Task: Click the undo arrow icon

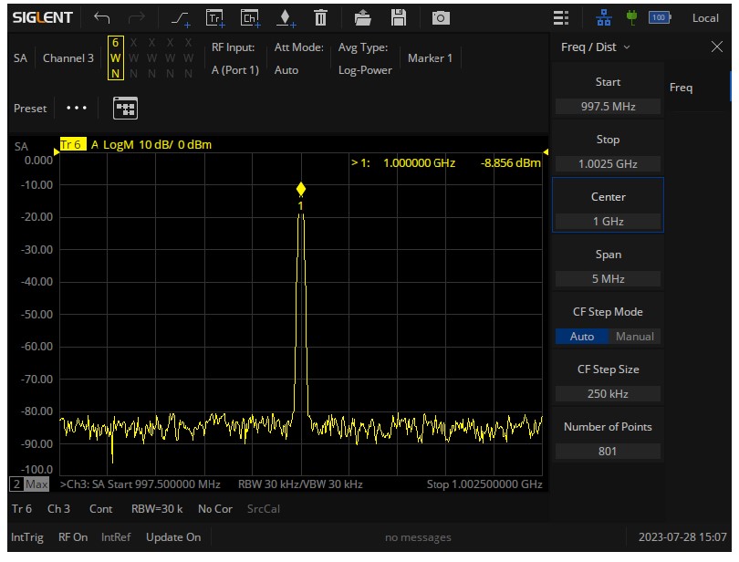Action: tap(102, 17)
